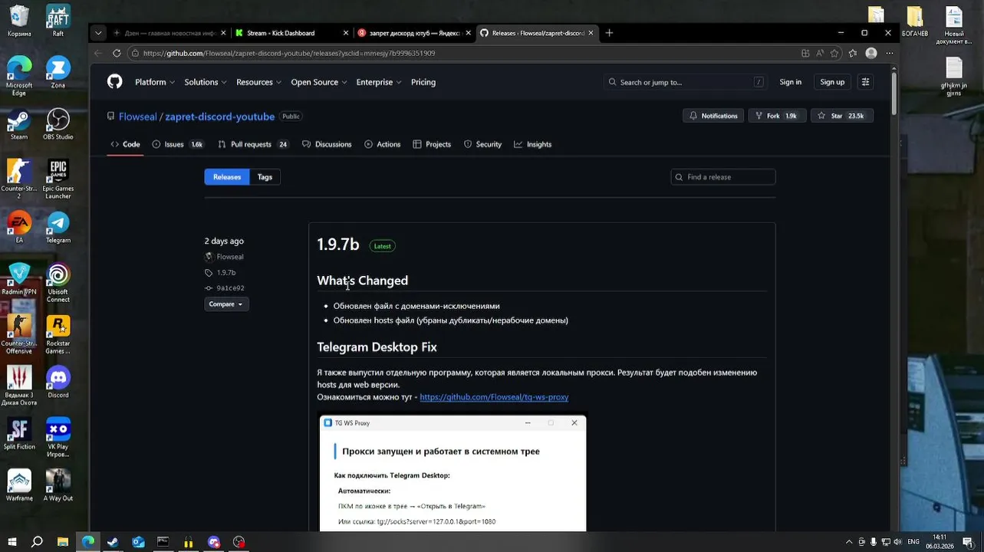Open GitHub appearance settings icon button

click(x=865, y=82)
